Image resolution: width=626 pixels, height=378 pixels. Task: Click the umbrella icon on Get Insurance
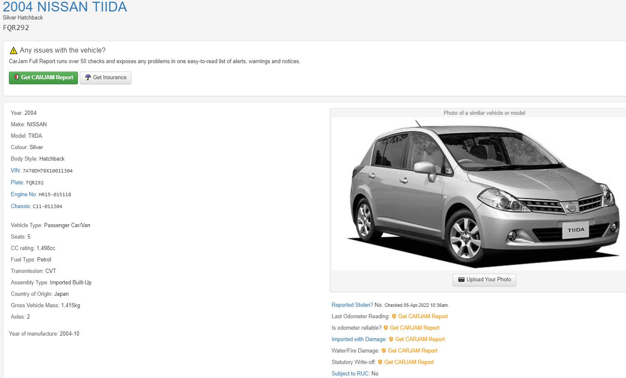coord(88,78)
